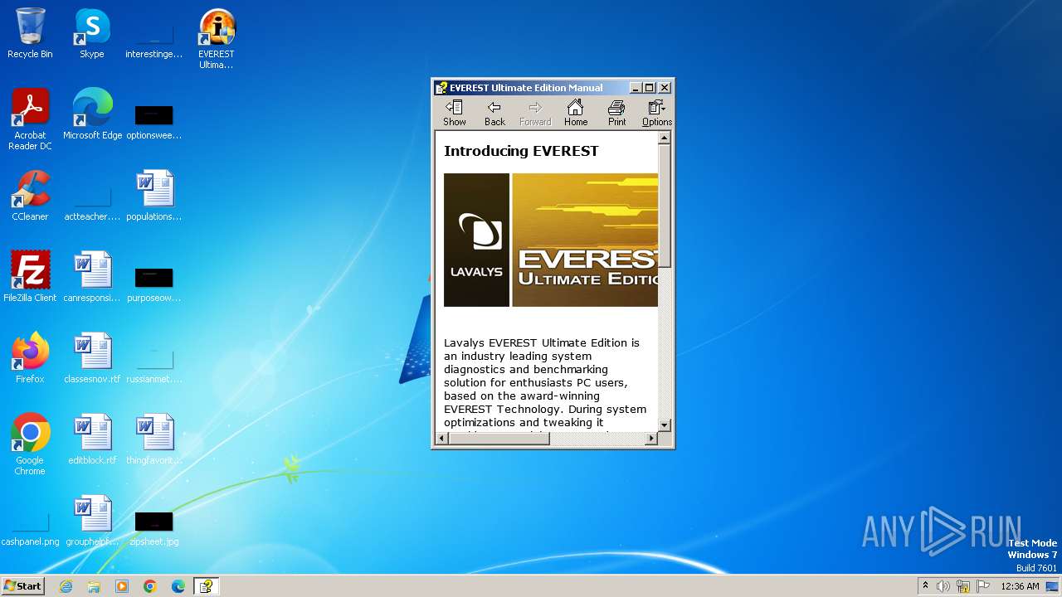Open Windows Media Player from the taskbar
The image size is (1062, 597).
[x=122, y=586]
